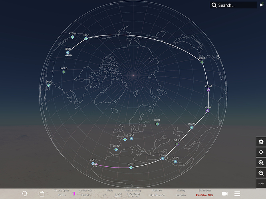Image resolution: width=266 pixels, height=199 pixels.
Task: Select the purple ZLGM waypoint marker
Action: [208, 90]
